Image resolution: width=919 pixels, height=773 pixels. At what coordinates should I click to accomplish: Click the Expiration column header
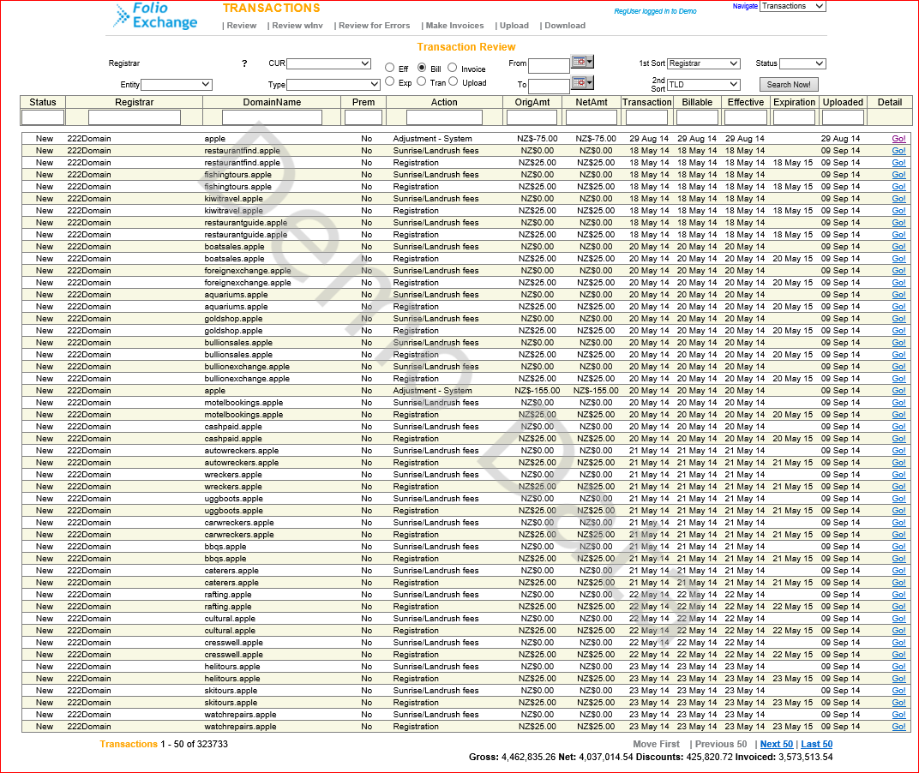pyautogui.click(x=794, y=102)
